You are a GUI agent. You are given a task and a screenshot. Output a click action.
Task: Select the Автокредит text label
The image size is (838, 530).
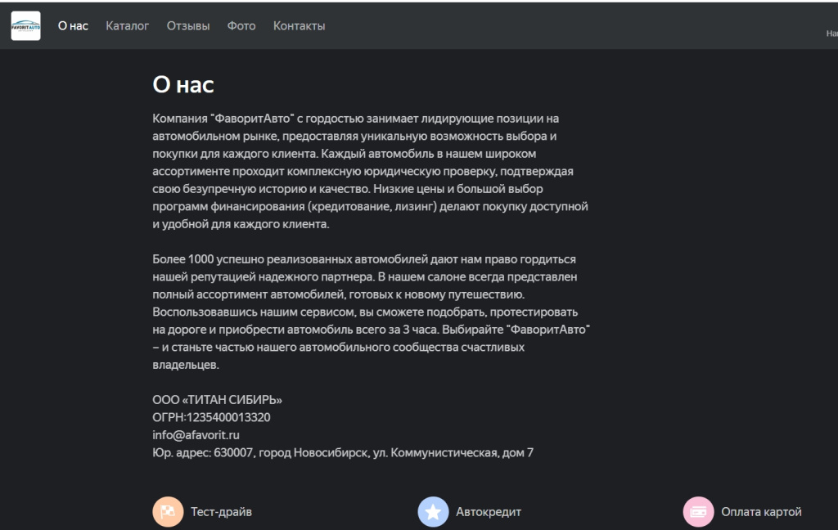(489, 511)
